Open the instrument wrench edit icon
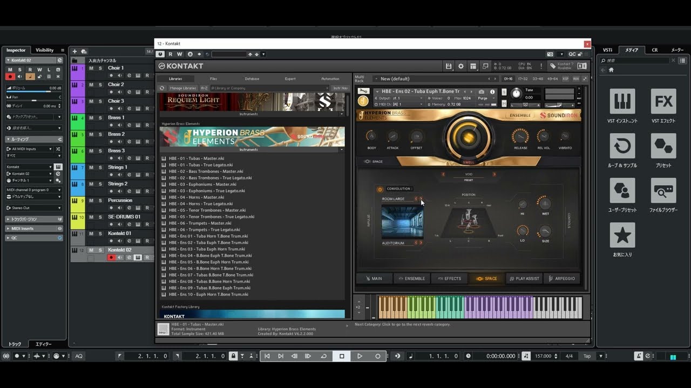This screenshot has width=691, height=388. coord(363,92)
